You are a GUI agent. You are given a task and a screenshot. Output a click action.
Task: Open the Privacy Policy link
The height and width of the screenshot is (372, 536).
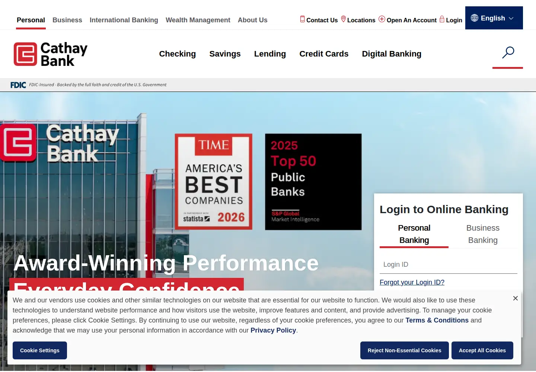[273, 330]
